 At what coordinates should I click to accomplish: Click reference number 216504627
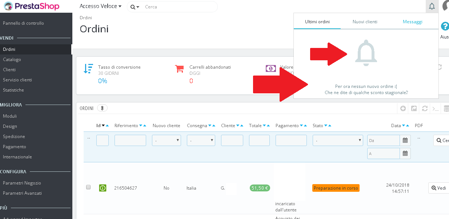click(x=125, y=188)
